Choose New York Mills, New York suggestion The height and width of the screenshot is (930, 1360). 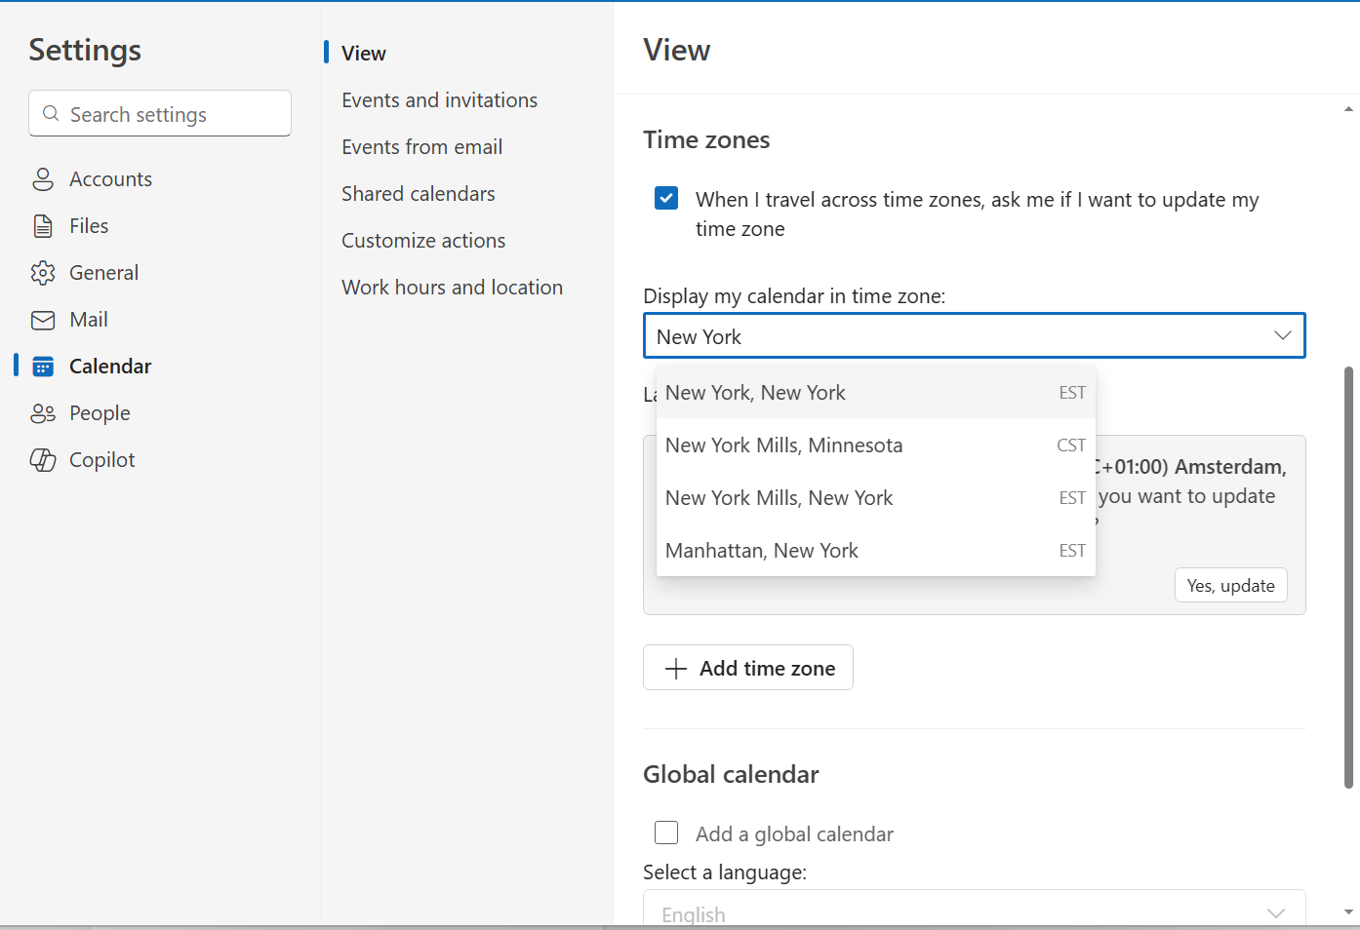pyautogui.click(x=876, y=497)
